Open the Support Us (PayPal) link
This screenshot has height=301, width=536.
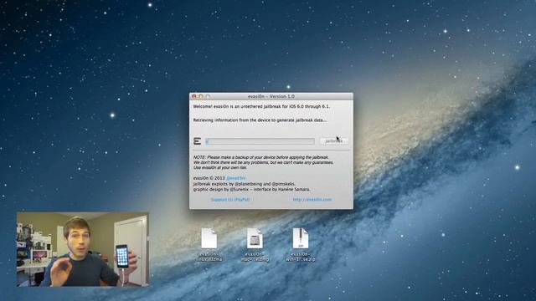(x=230, y=200)
